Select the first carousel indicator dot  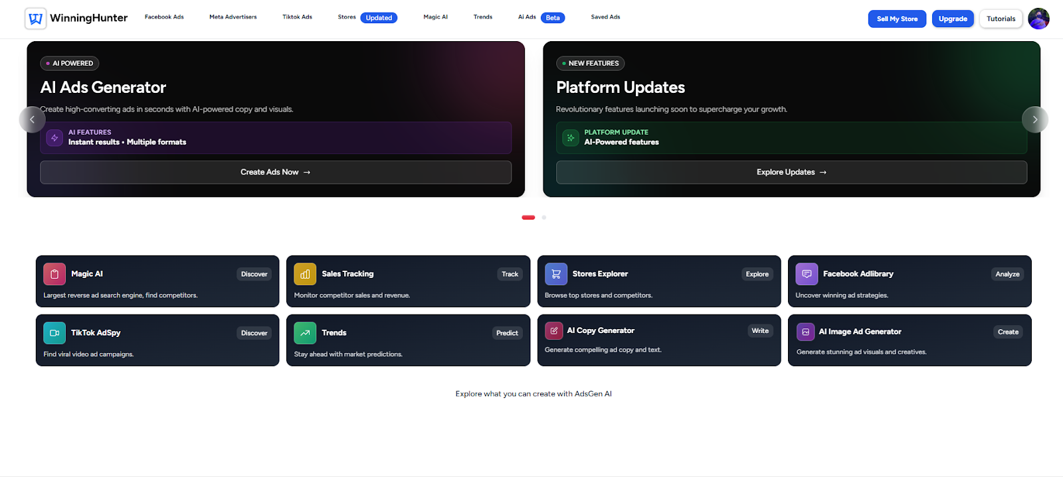click(528, 218)
